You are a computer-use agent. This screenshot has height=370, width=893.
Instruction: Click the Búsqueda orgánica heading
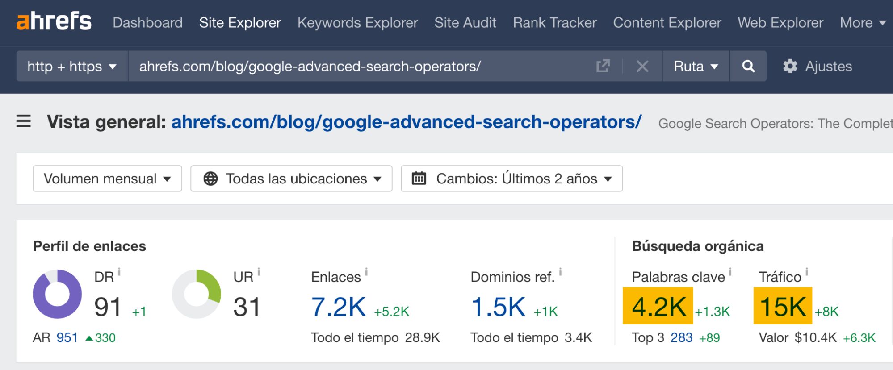pyautogui.click(x=698, y=246)
